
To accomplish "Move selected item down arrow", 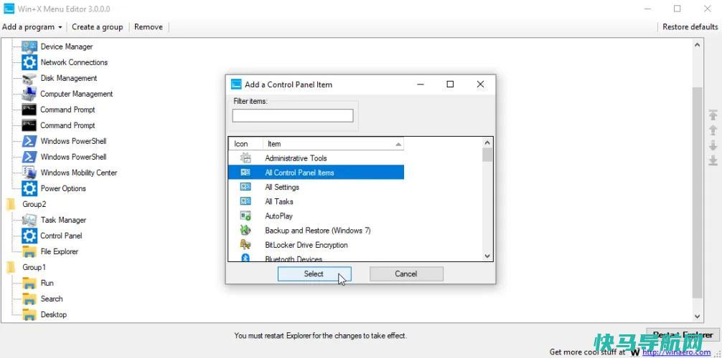I will [713, 145].
